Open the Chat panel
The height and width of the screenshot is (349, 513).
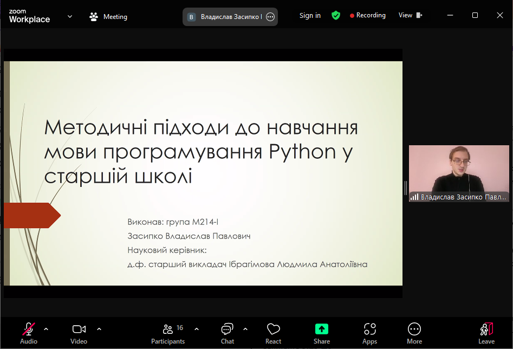coord(228,333)
